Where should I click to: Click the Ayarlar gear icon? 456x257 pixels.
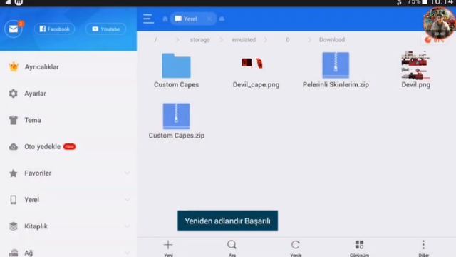(x=13, y=94)
